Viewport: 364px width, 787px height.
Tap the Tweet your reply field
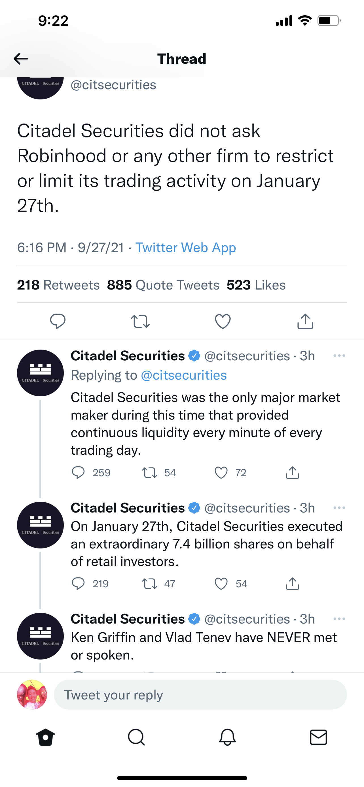point(200,695)
